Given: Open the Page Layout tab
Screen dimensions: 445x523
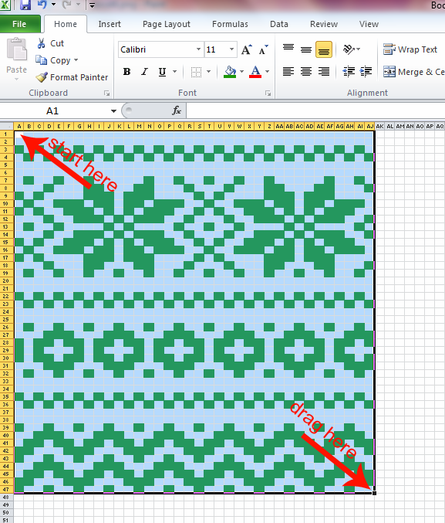Looking at the screenshot, I should [x=167, y=24].
